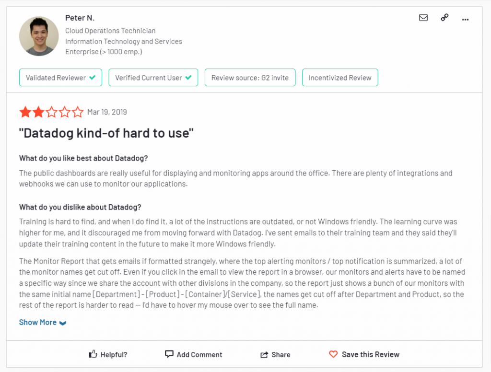Click the heart Save this Review icon
This screenshot has width=491, height=372.
333,354
